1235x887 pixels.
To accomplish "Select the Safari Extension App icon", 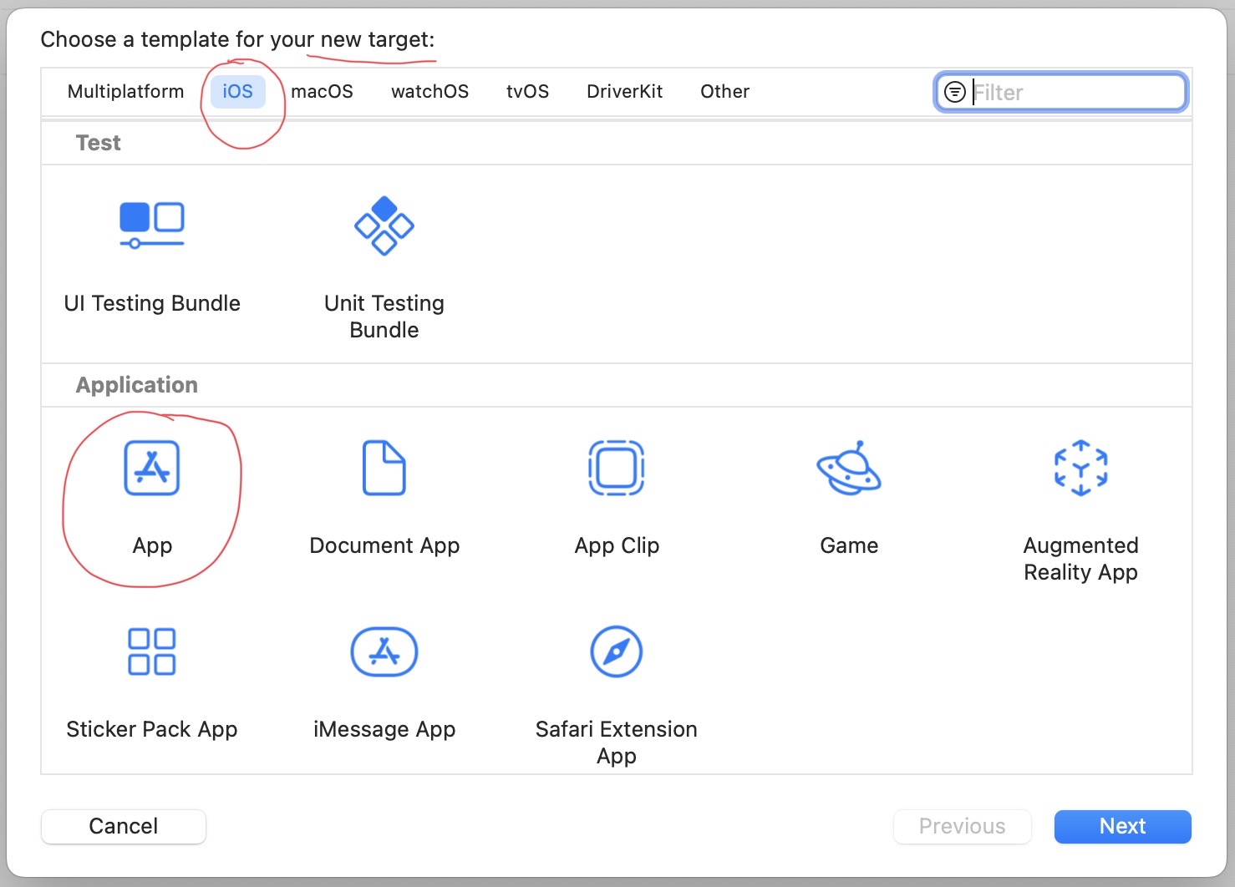I will (x=617, y=651).
